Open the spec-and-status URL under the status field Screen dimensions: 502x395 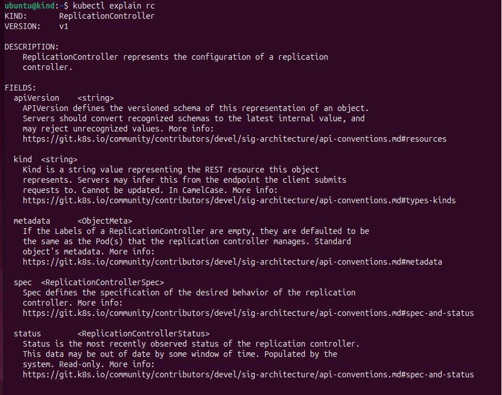(x=248, y=375)
